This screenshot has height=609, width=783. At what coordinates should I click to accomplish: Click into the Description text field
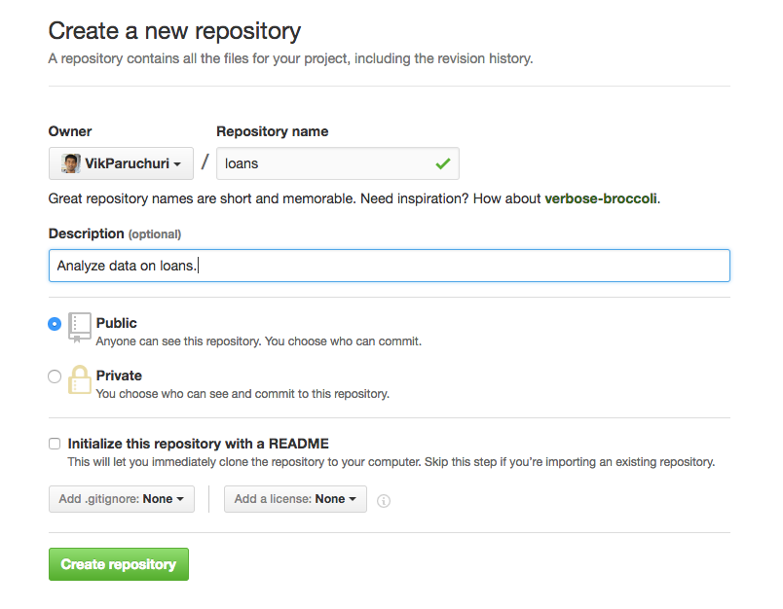(x=390, y=266)
